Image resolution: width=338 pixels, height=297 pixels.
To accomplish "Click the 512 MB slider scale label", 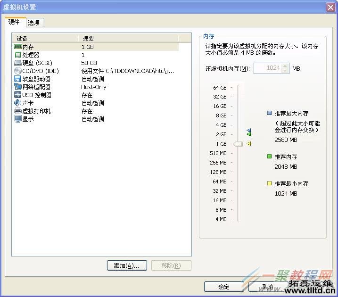I will 218,153.
